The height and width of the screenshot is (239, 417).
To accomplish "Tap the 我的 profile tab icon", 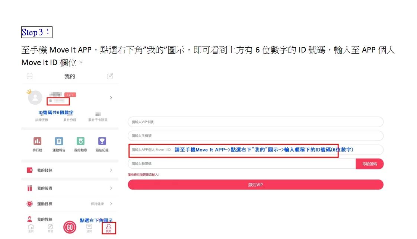I will pyautogui.click(x=109, y=228).
